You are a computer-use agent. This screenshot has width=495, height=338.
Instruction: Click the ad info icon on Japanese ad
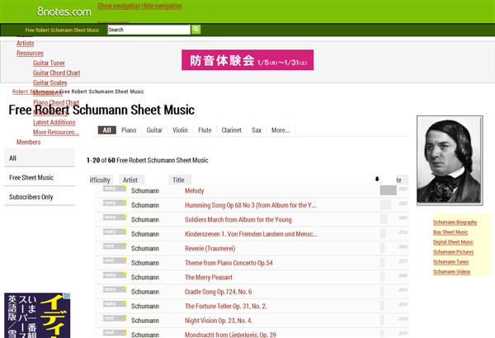click(x=67, y=296)
